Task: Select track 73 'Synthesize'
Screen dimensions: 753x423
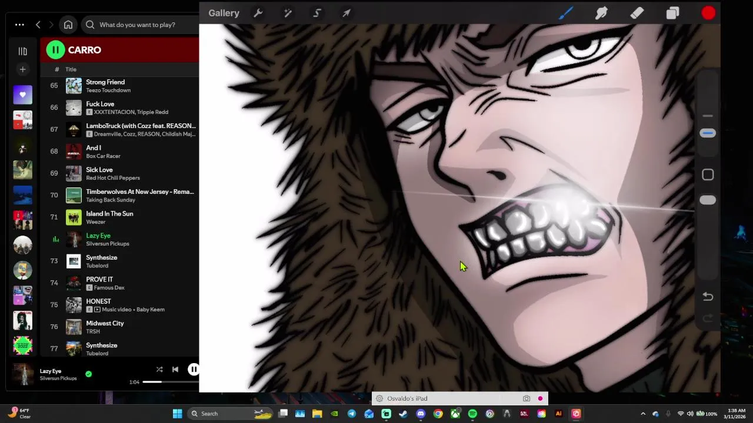Action: pyautogui.click(x=101, y=257)
